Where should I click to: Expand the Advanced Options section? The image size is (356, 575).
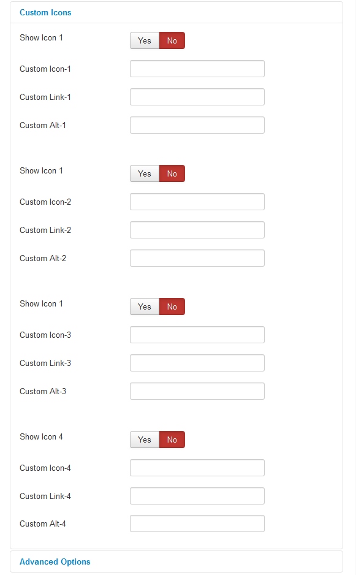tap(55, 562)
